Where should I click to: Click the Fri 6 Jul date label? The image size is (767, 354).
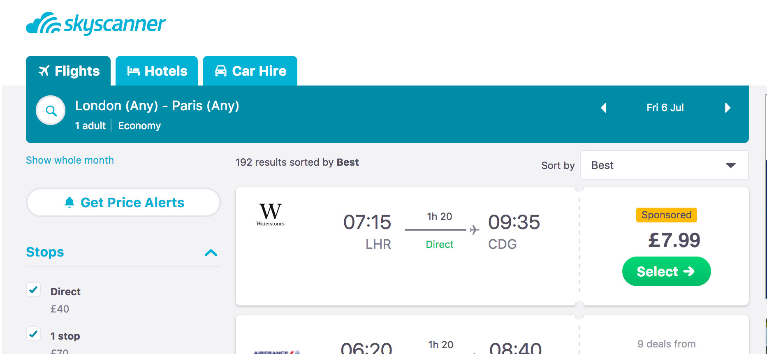(x=665, y=108)
